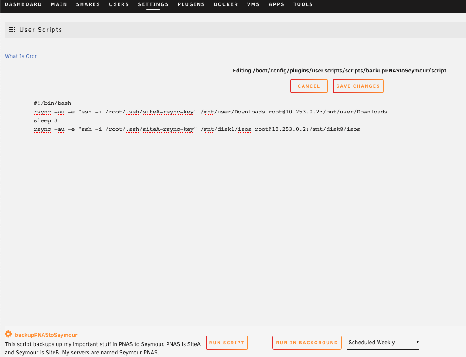Open the Plugins page
The height and width of the screenshot is (357, 466).
click(x=191, y=4)
